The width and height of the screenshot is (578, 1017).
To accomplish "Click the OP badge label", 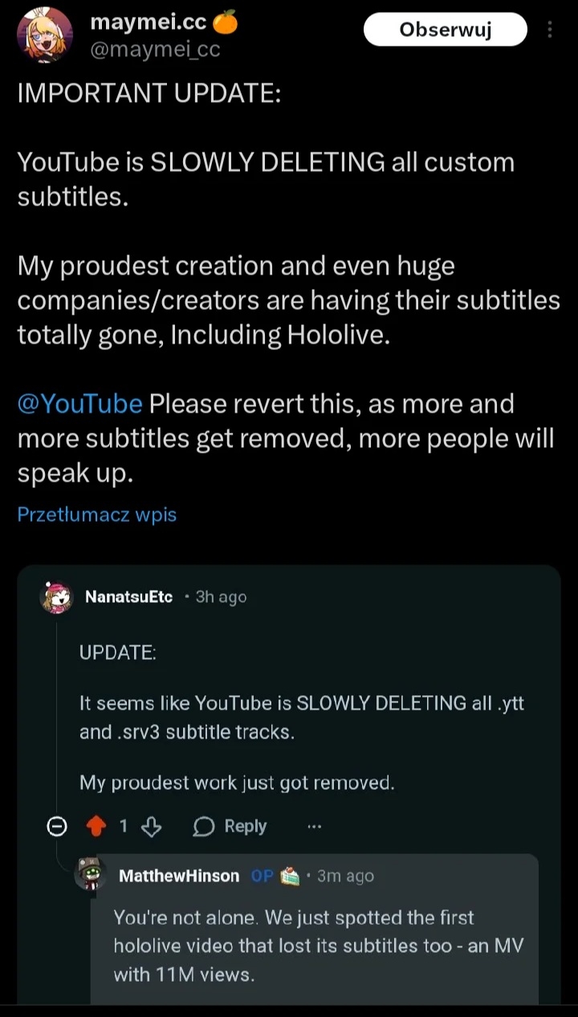I will 263,876.
